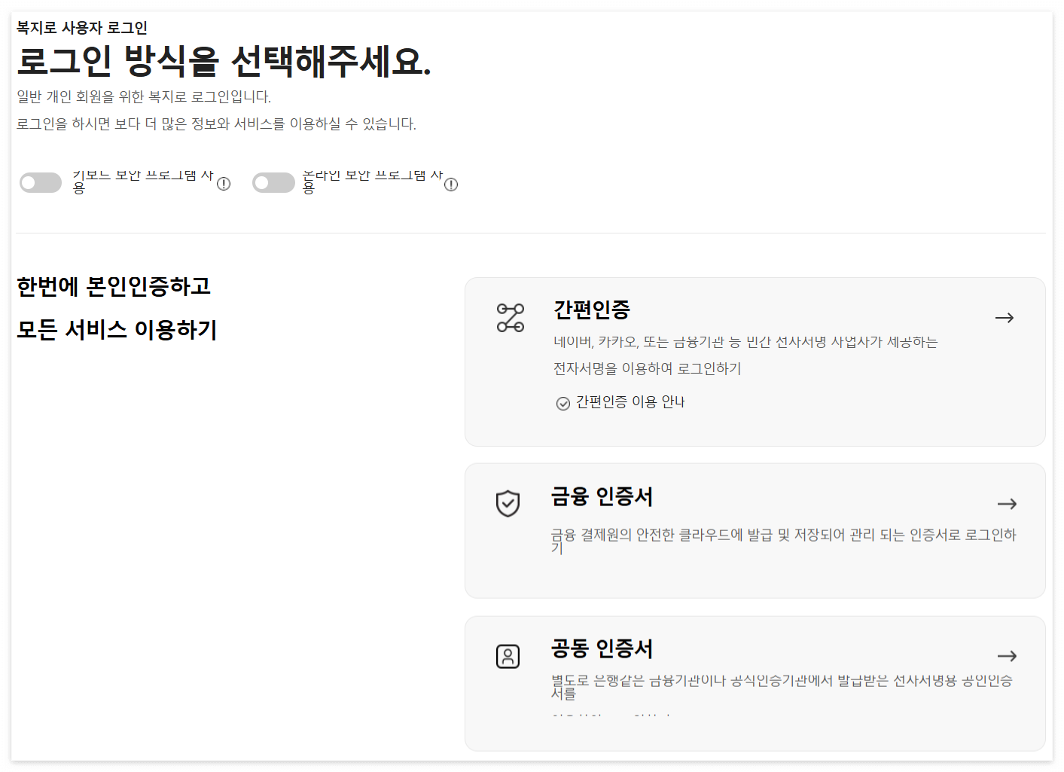Image resolution: width=1064 pixels, height=772 pixels.
Task: Enable the keyboard security program toggle
Action: point(41,182)
